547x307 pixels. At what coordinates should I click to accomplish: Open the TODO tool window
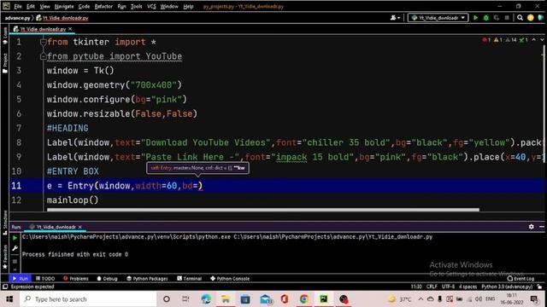(x=45, y=279)
